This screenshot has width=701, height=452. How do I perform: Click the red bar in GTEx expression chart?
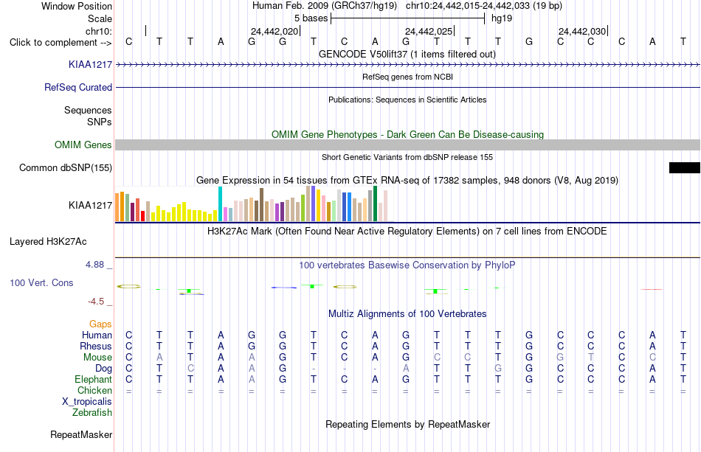[142, 216]
